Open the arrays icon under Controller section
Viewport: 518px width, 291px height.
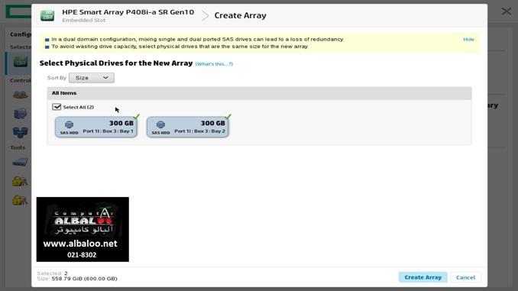tap(20, 95)
